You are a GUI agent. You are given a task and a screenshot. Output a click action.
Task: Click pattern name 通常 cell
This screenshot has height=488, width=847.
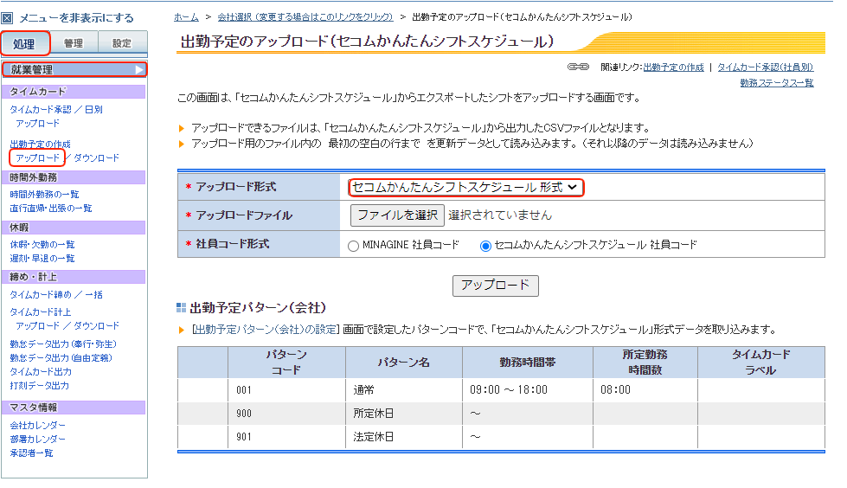(x=404, y=390)
